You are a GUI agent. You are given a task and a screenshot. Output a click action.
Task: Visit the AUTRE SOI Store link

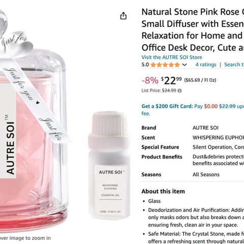[172, 57]
